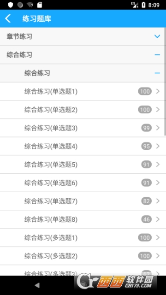Tap the 章节练习 header label
The width and height of the screenshot is (166, 295).
pos(19,36)
